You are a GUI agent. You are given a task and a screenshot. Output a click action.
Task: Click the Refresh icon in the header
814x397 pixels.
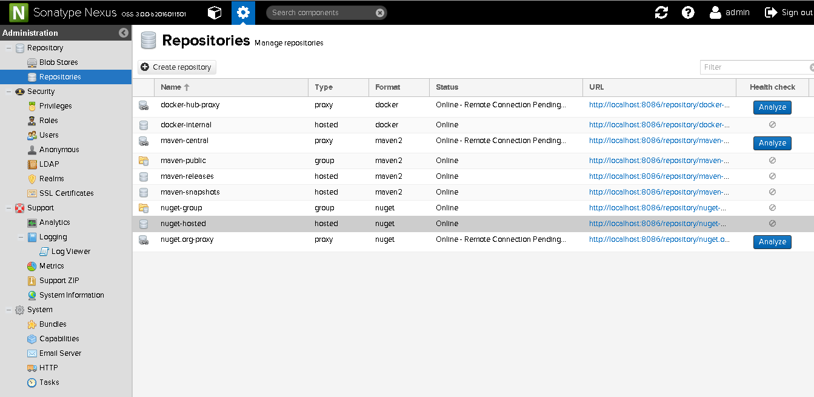coord(661,12)
